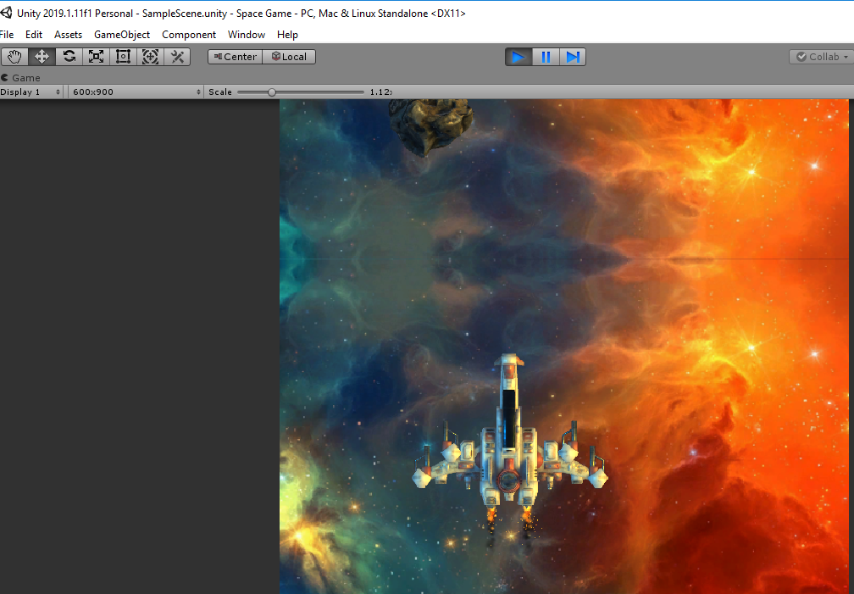The image size is (854, 594).
Task: Open the File menu
Action: pyautogui.click(x=7, y=35)
